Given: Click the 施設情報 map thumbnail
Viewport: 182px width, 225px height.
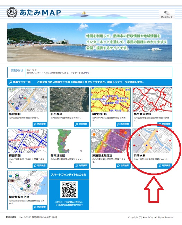Looking at the screenshot, I should tap(27, 100).
